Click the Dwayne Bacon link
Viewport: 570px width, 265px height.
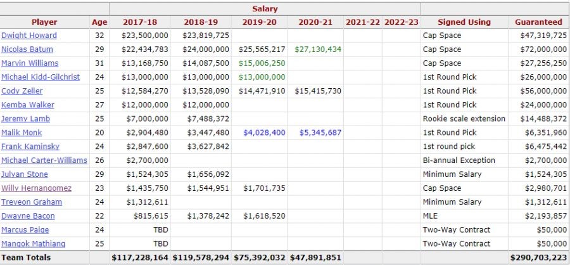(28, 216)
